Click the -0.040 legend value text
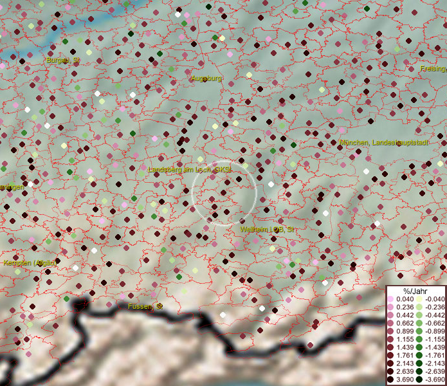 435,299
